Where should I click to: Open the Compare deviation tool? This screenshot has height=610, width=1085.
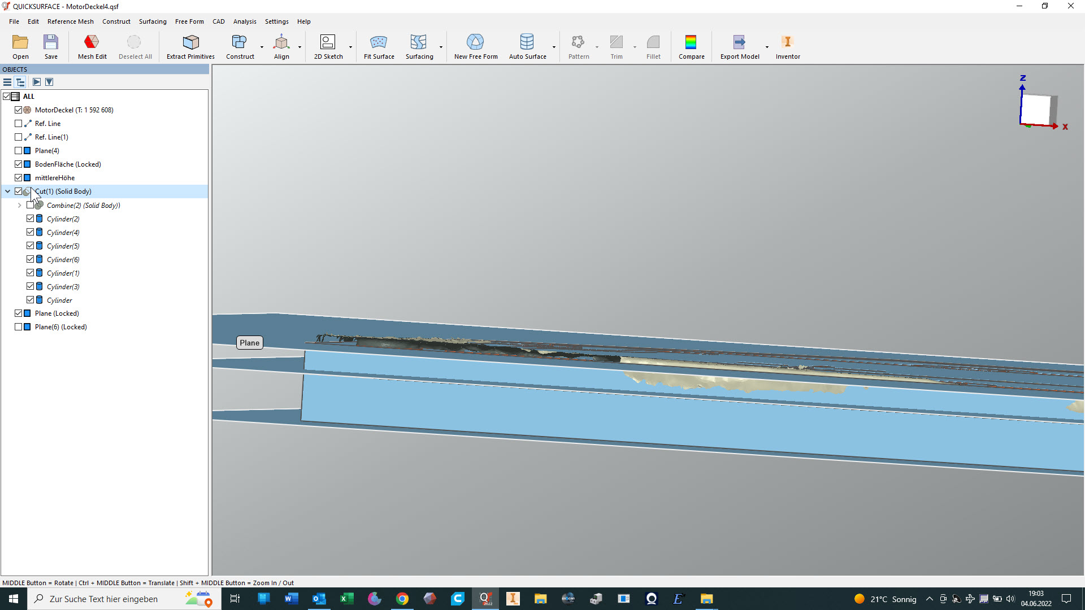tap(691, 46)
